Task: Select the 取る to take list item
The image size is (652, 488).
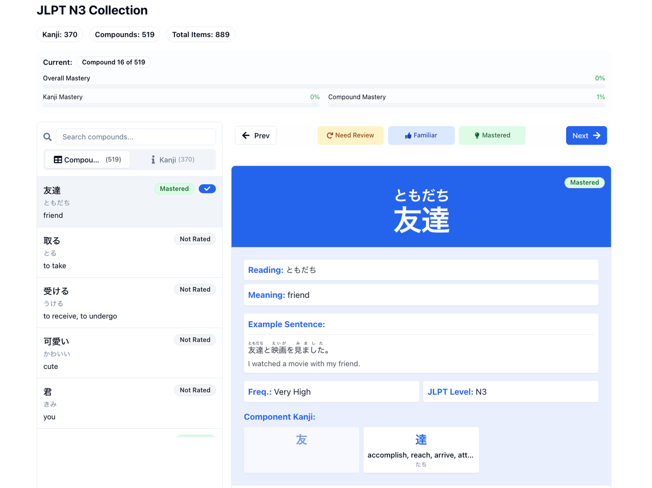Action: (129, 252)
